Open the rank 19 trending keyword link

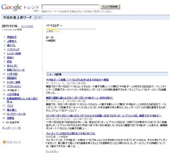pos(17,114)
